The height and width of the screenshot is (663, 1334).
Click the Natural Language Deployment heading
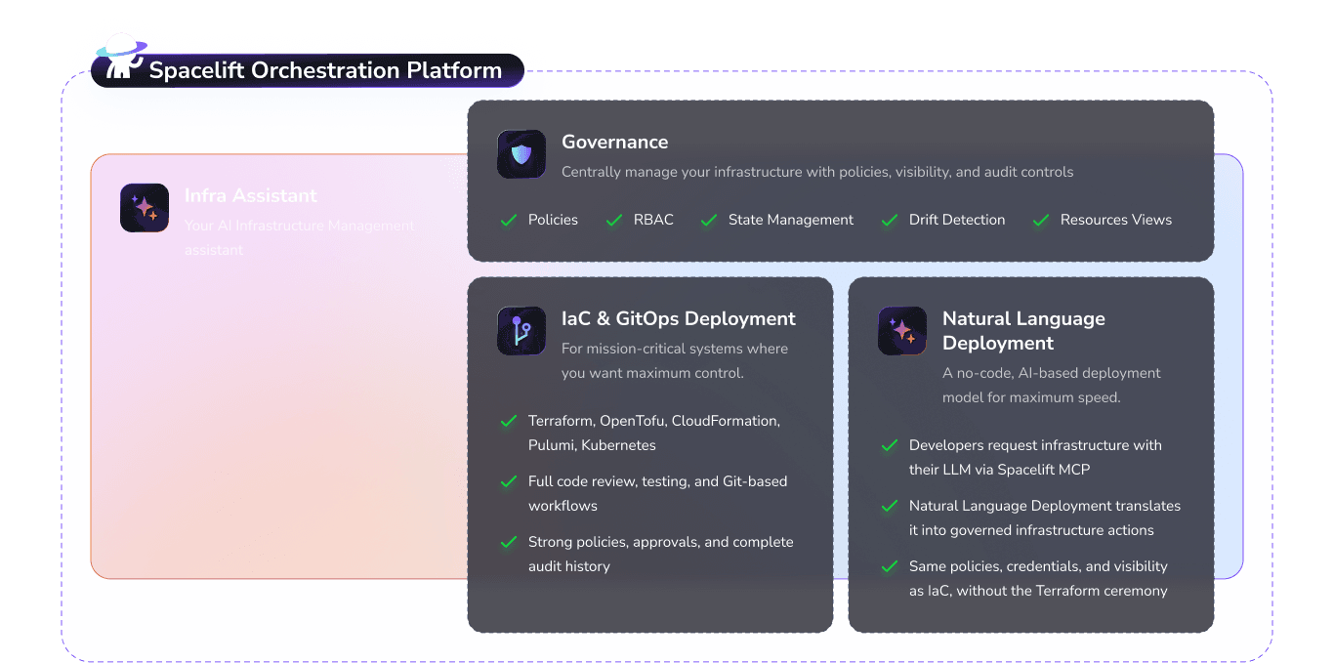pyautogui.click(x=1023, y=331)
